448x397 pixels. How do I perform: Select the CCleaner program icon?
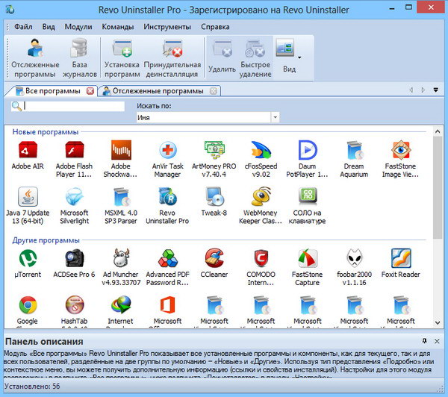tap(214, 263)
